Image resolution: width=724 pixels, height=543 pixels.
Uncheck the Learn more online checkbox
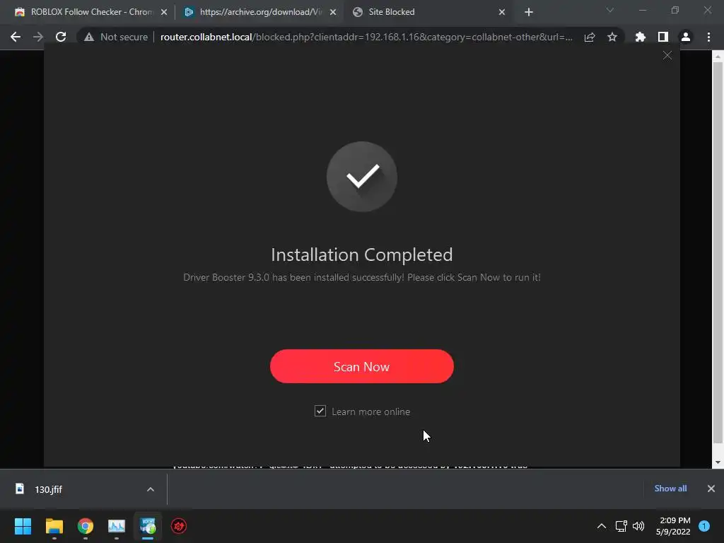[x=320, y=411]
